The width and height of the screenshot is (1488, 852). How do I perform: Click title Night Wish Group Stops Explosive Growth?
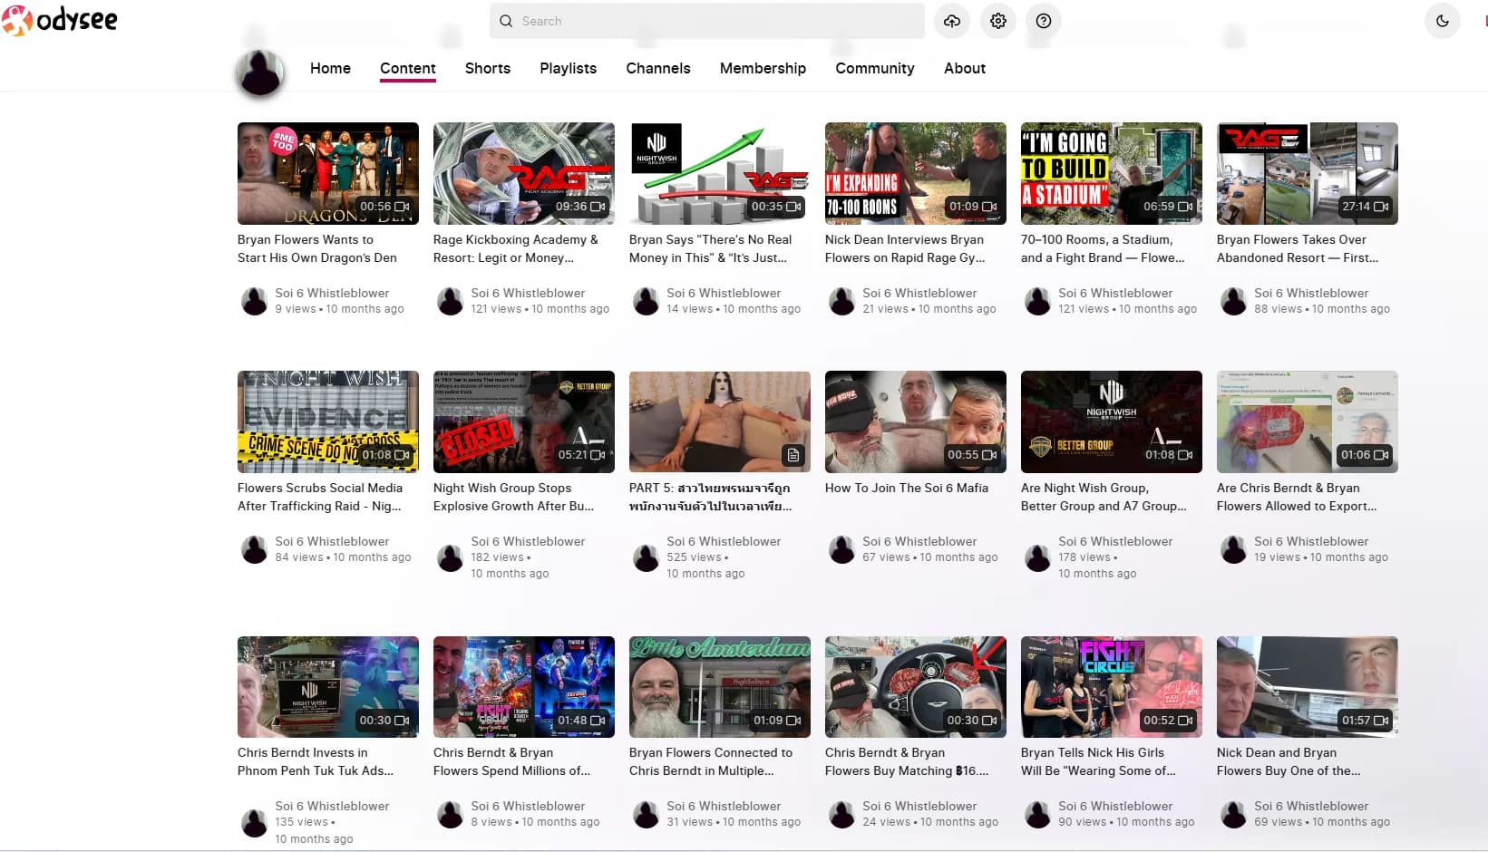pyautogui.click(x=513, y=497)
